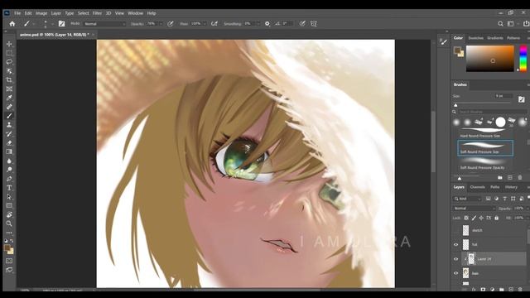The height and width of the screenshot is (298, 530).
Task: Open workspace switcher dropdown
Action: point(512,24)
